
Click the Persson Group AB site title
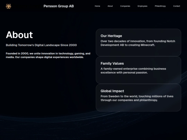[59, 6]
